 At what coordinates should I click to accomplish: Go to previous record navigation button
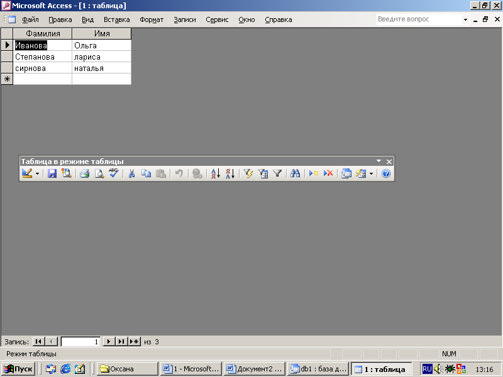pos(52,342)
